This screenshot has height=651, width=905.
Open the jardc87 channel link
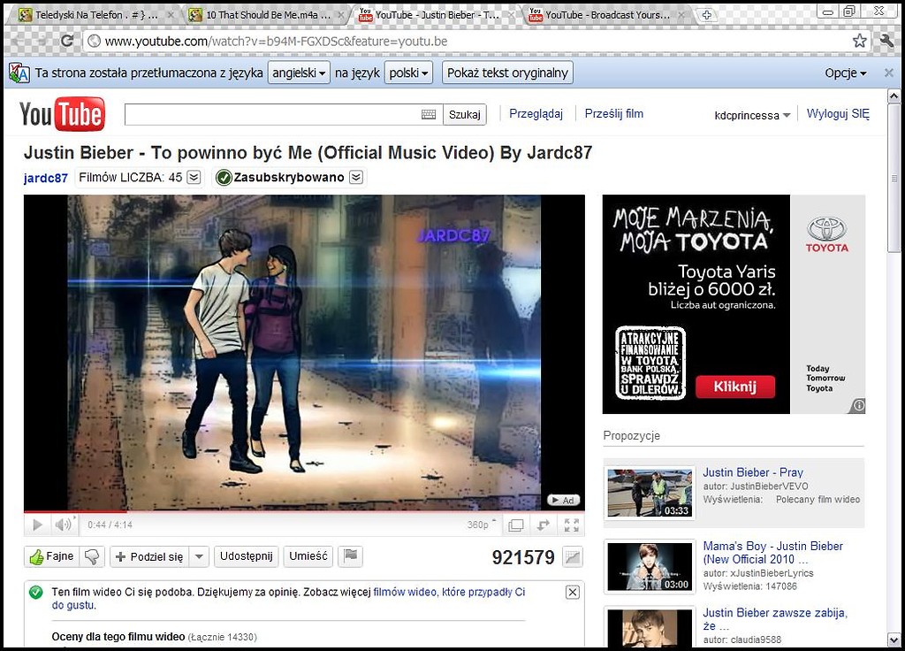coord(46,178)
